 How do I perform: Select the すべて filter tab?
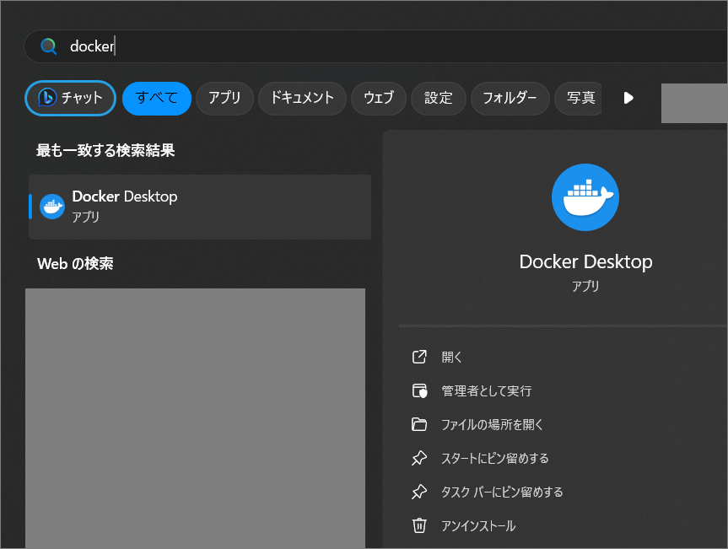click(x=157, y=98)
